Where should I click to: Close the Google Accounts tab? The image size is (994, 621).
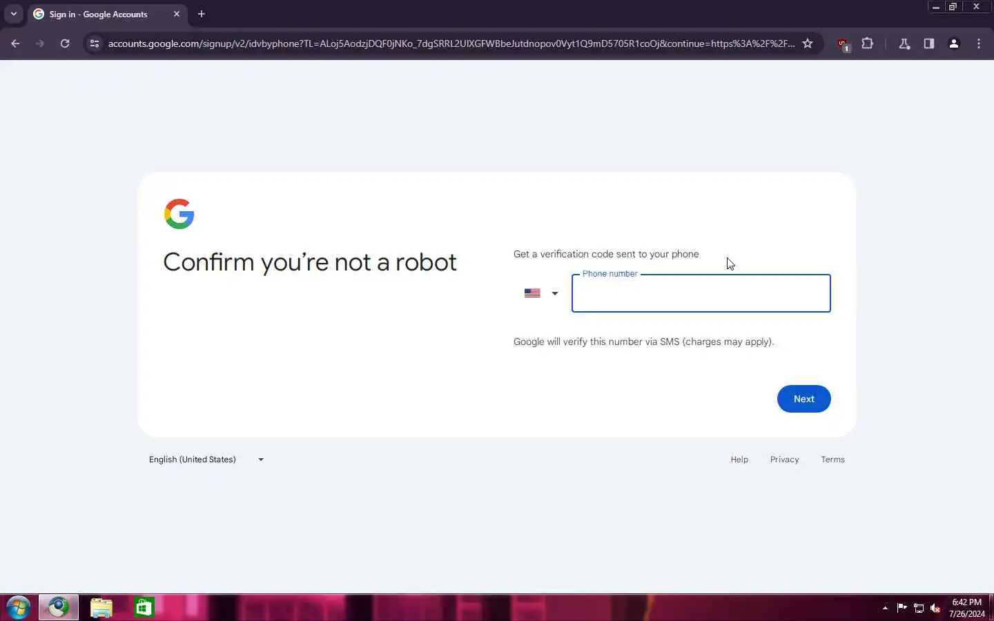pos(177,14)
